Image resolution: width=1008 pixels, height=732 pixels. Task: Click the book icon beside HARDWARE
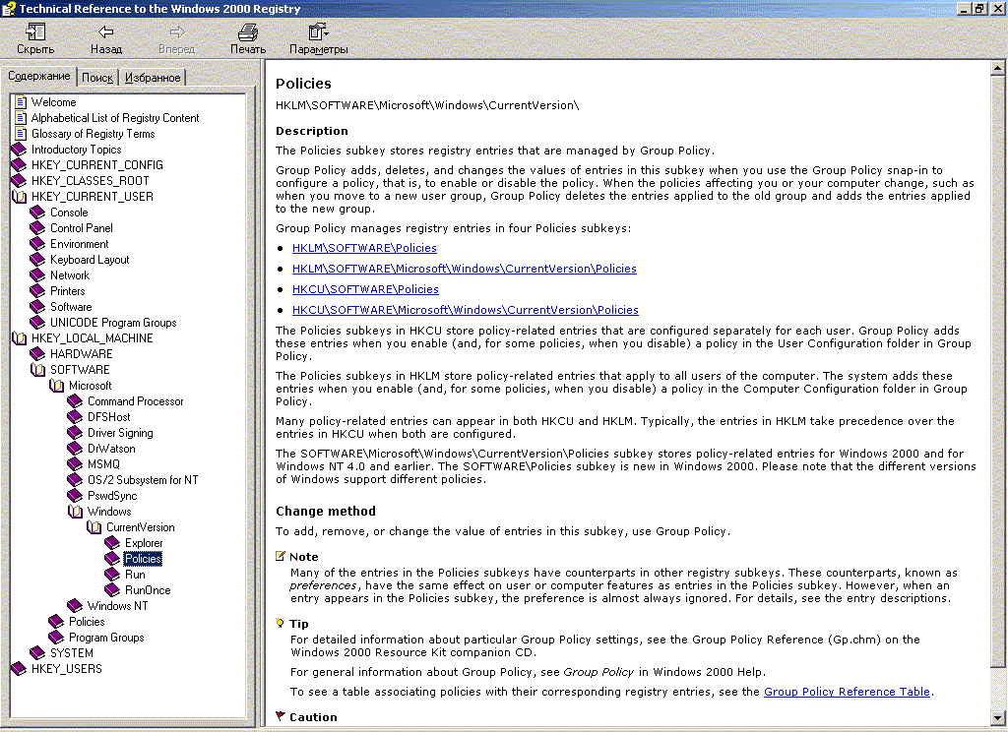[38, 354]
